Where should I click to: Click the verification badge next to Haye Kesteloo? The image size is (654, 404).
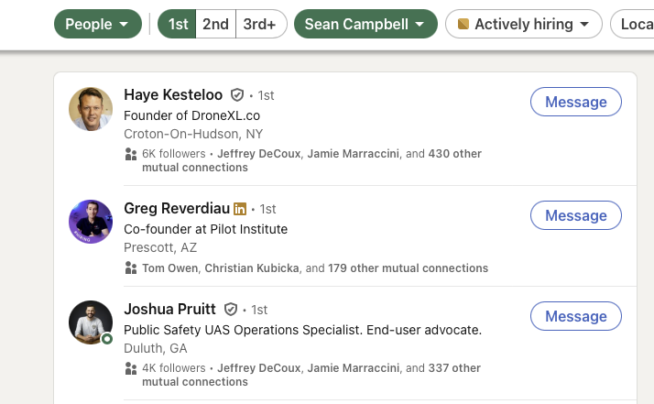point(237,95)
